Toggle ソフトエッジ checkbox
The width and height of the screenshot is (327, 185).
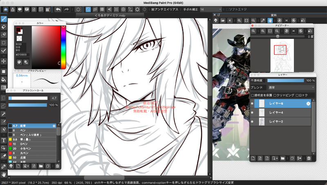227,9
